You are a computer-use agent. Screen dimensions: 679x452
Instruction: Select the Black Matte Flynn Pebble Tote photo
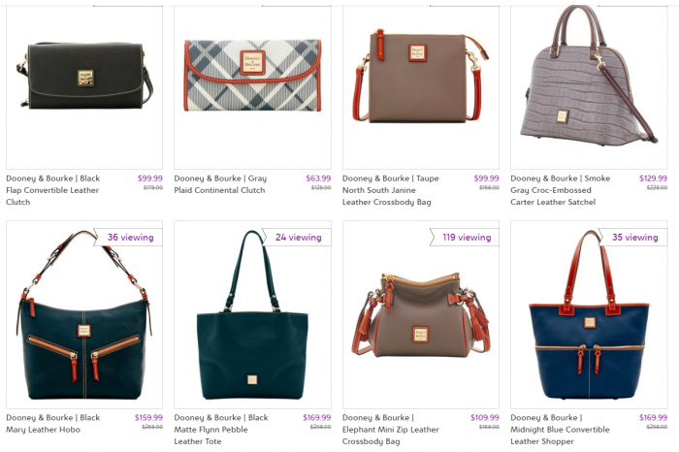(252, 315)
